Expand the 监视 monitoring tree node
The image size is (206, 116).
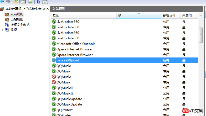click(x=2, y=30)
